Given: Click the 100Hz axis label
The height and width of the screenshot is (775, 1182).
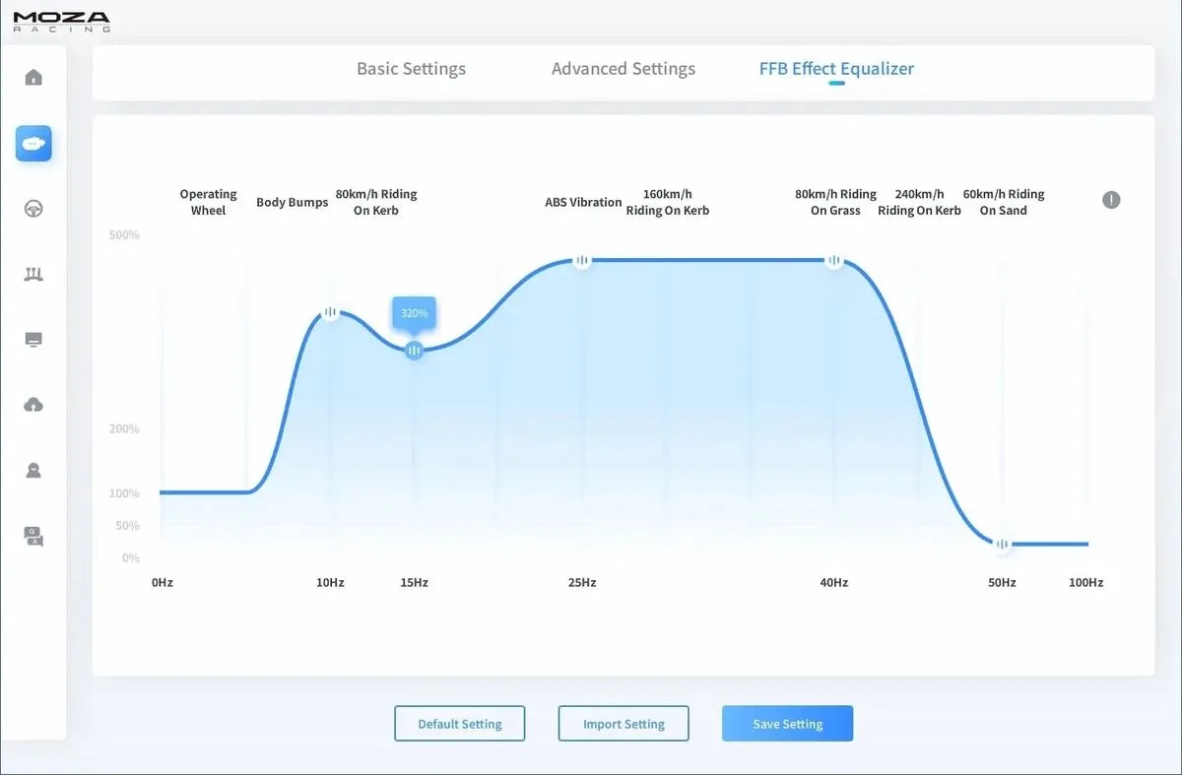Looking at the screenshot, I should [x=1085, y=583].
